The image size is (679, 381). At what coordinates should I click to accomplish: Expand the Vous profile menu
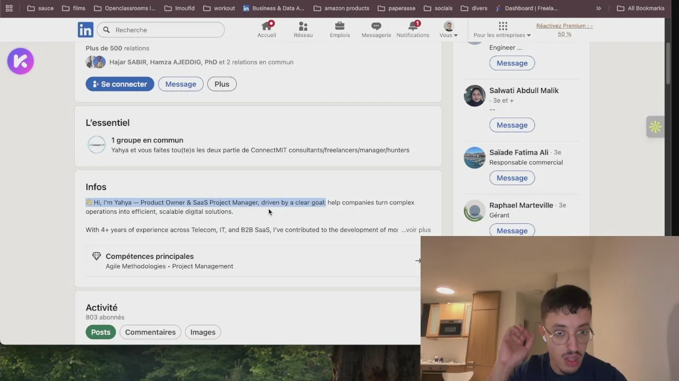[449, 30]
